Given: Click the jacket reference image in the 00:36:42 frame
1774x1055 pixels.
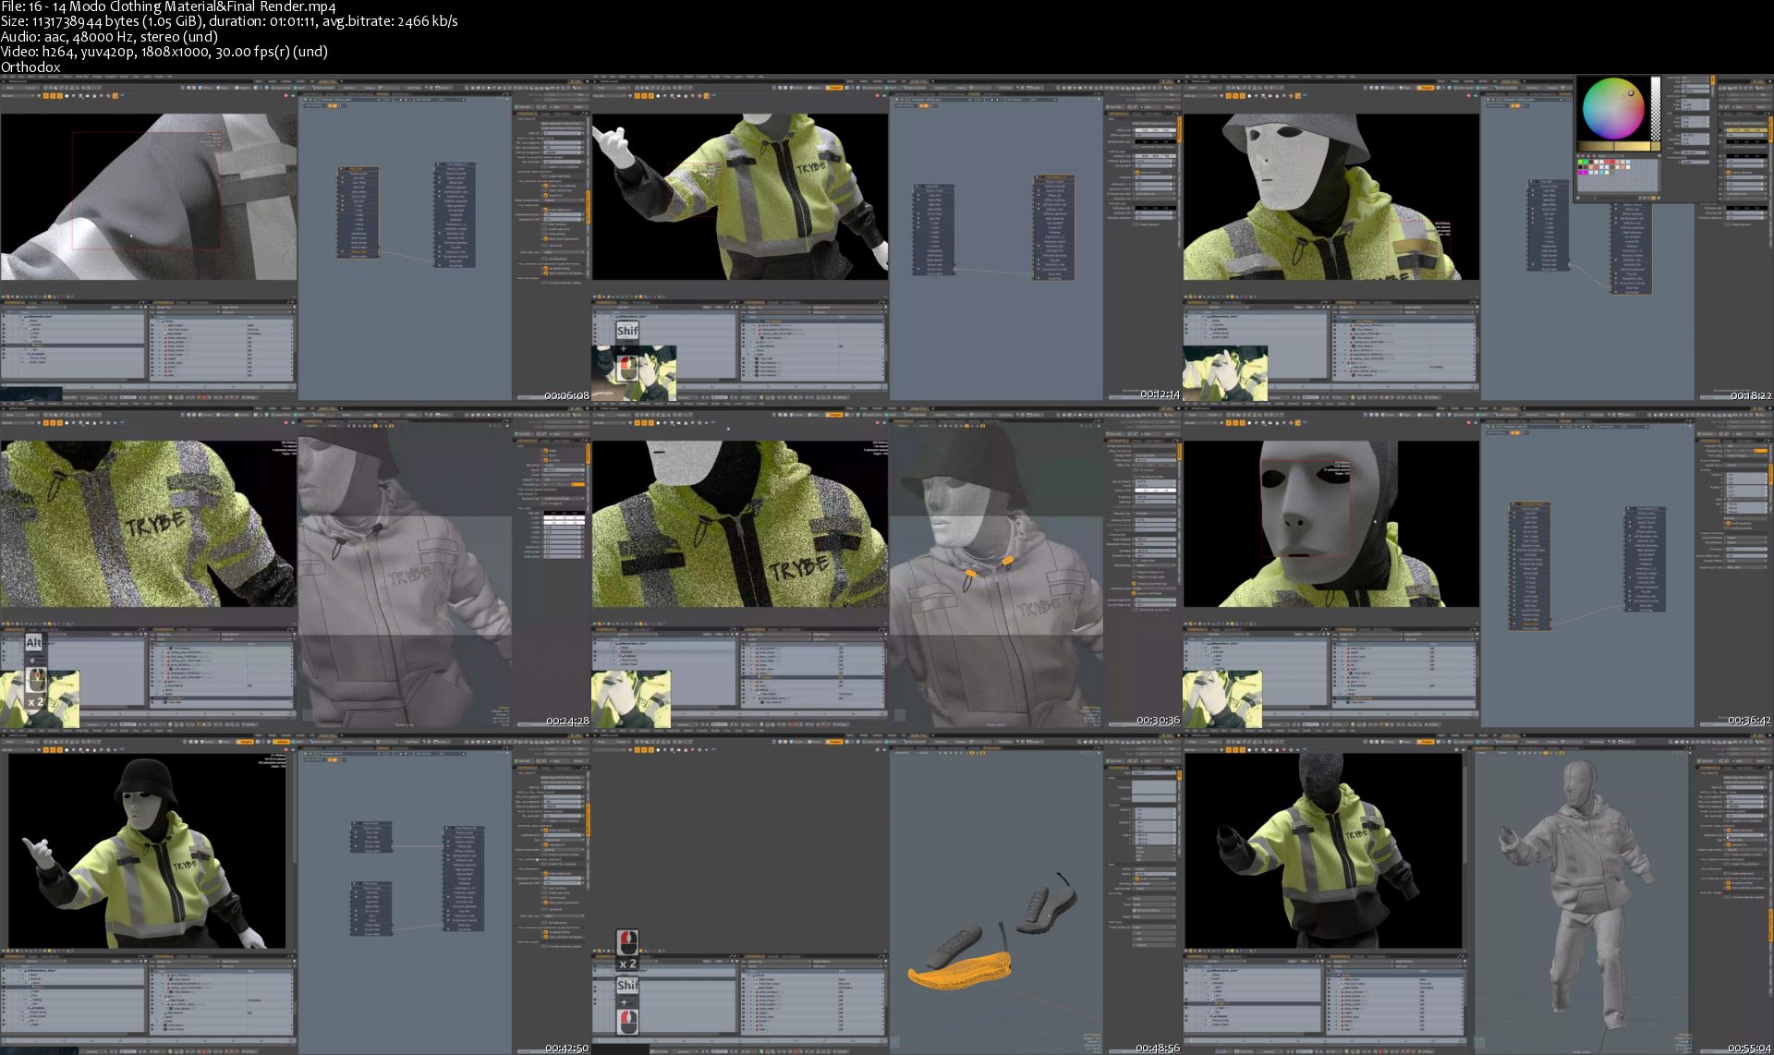Looking at the screenshot, I should 1222,699.
